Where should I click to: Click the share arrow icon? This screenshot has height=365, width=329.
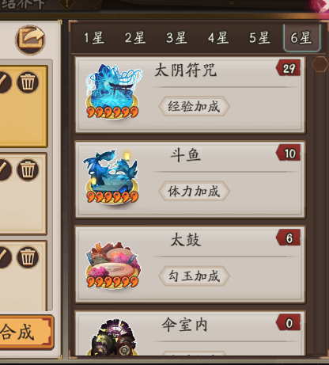tap(30, 40)
